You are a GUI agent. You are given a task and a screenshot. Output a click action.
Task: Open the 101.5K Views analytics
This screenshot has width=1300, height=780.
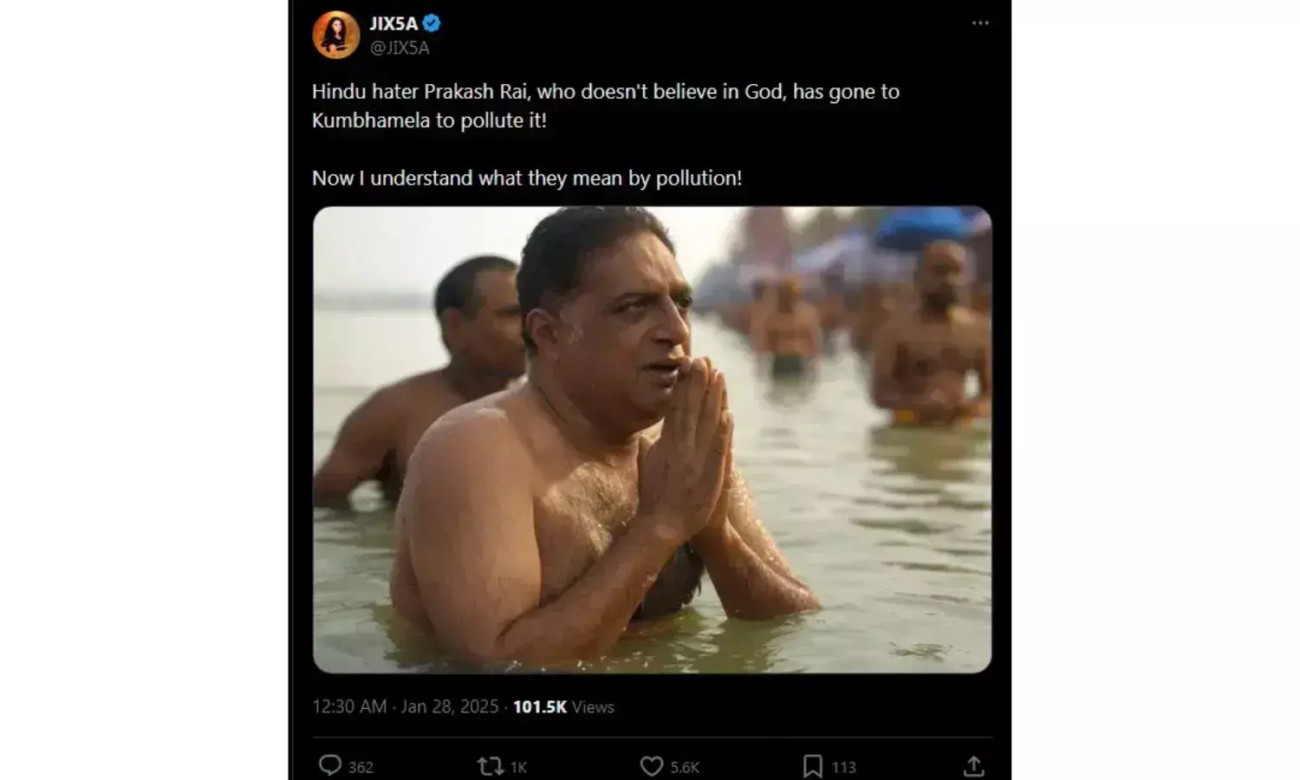[x=563, y=706]
